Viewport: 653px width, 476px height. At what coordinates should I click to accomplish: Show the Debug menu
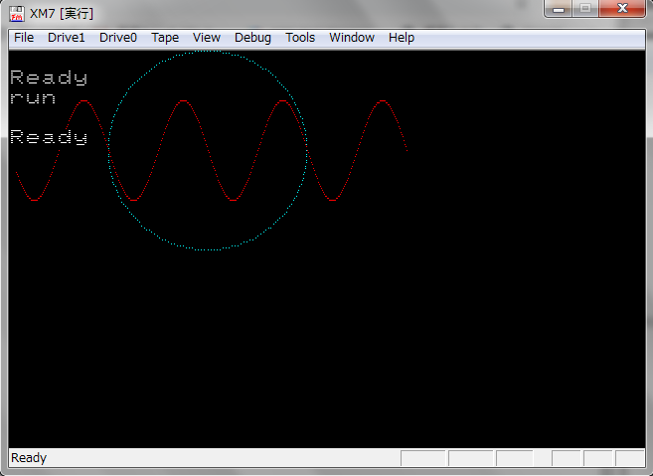coord(252,38)
